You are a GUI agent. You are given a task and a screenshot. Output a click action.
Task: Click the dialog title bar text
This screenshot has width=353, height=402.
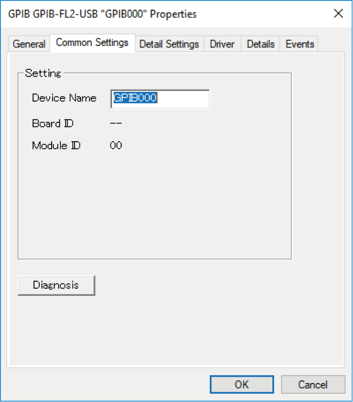coord(103,14)
